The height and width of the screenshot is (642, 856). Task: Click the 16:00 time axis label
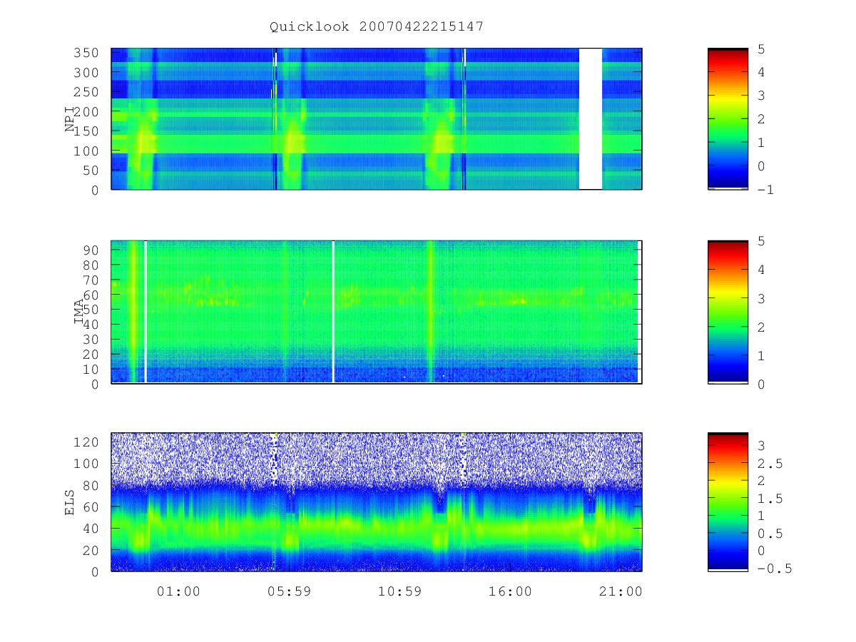tap(511, 591)
